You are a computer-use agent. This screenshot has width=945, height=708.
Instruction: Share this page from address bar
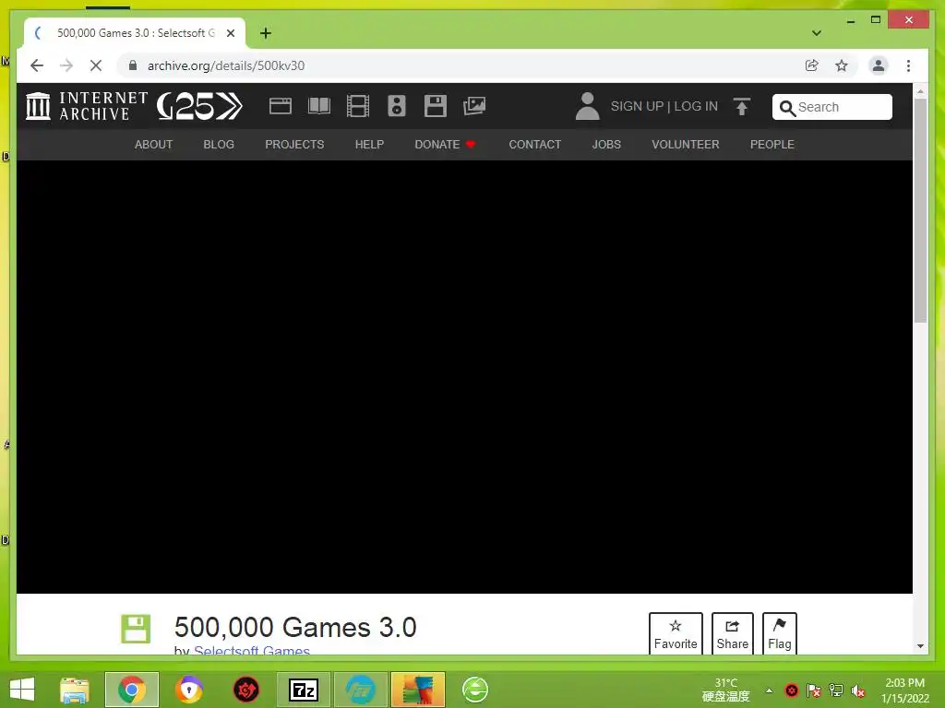point(812,65)
